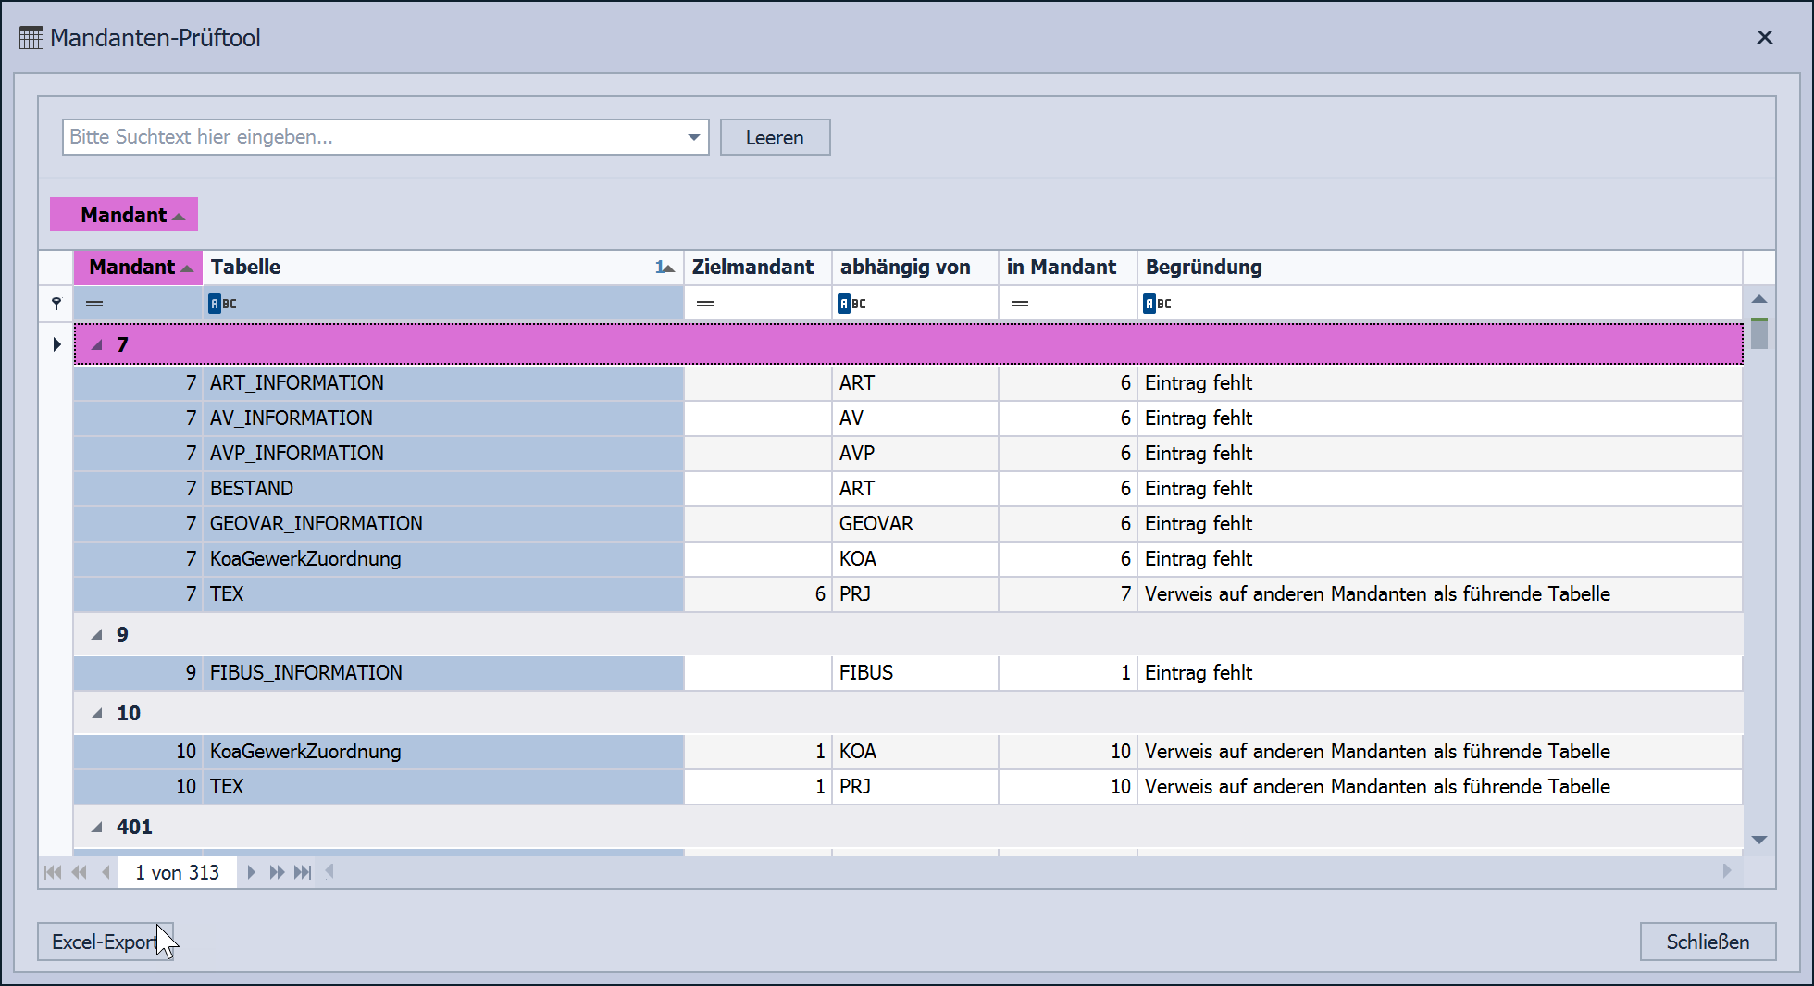
Task: Click into the search text input field
Action: pyautogui.click(x=370, y=137)
